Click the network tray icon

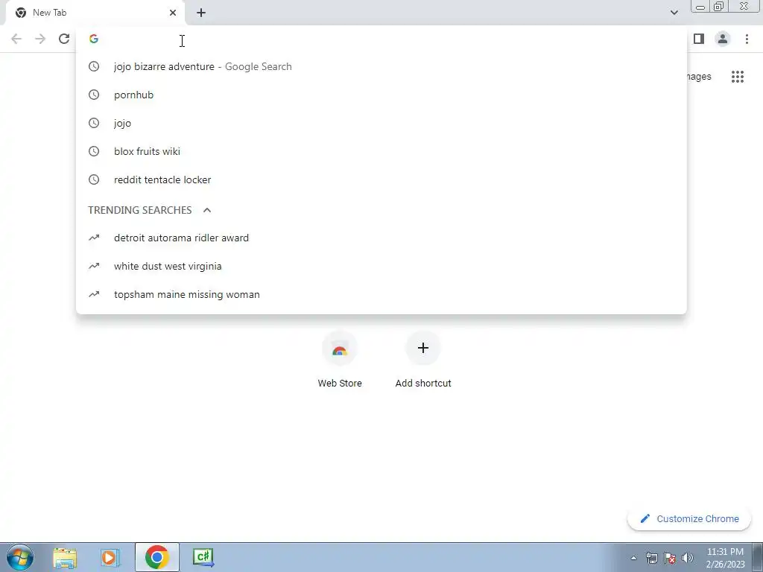click(x=651, y=558)
